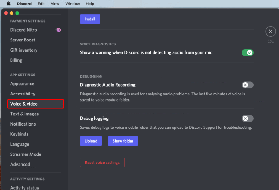Open the Window menu
The width and height of the screenshot is (279, 190).
(x=73, y=4)
